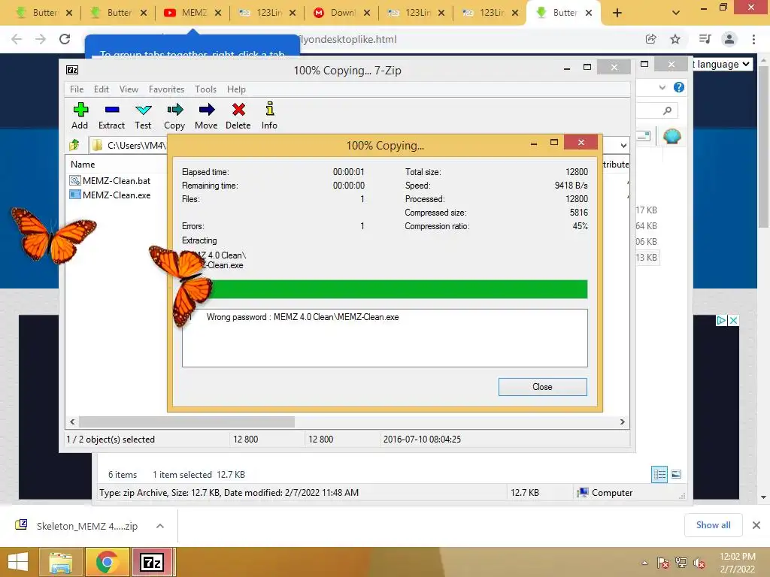
Task: Open a new Chrome tab
Action: tap(617, 13)
